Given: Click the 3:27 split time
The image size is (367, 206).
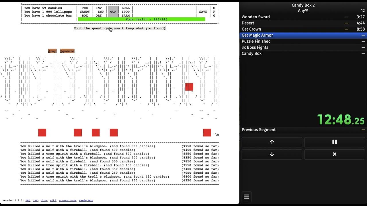Looking at the screenshot, I should pyautogui.click(x=361, y=17).
